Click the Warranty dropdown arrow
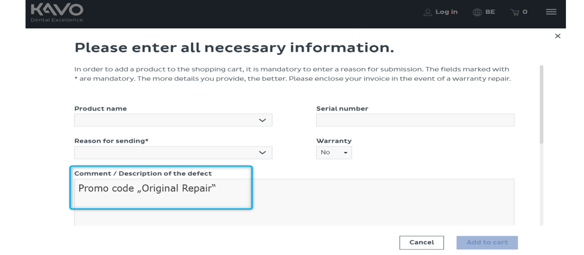Image resolution: width=584 pixels, height=255 pixels. pyautogui.click(x=346, y=153)
